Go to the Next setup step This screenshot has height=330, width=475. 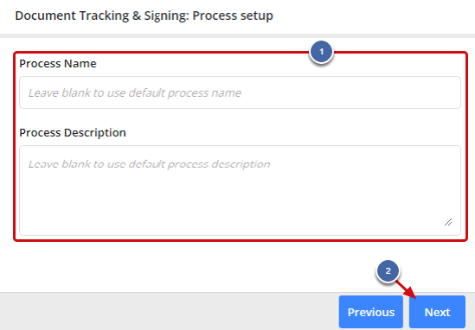coord(437,312)
